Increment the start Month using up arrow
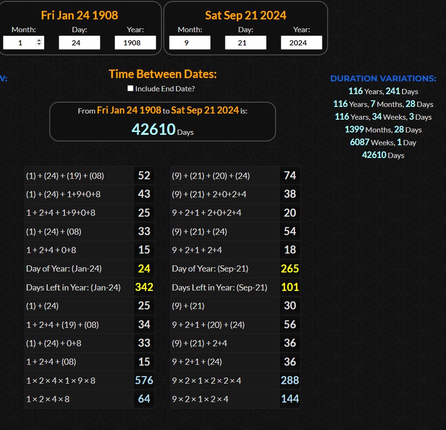This screenshot has height=430, width=446. coord(39,40)
